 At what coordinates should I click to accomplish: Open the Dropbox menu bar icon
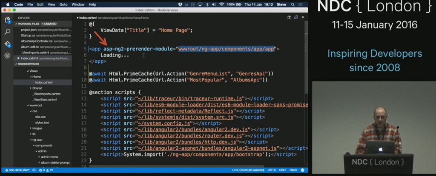coord(180,4)
